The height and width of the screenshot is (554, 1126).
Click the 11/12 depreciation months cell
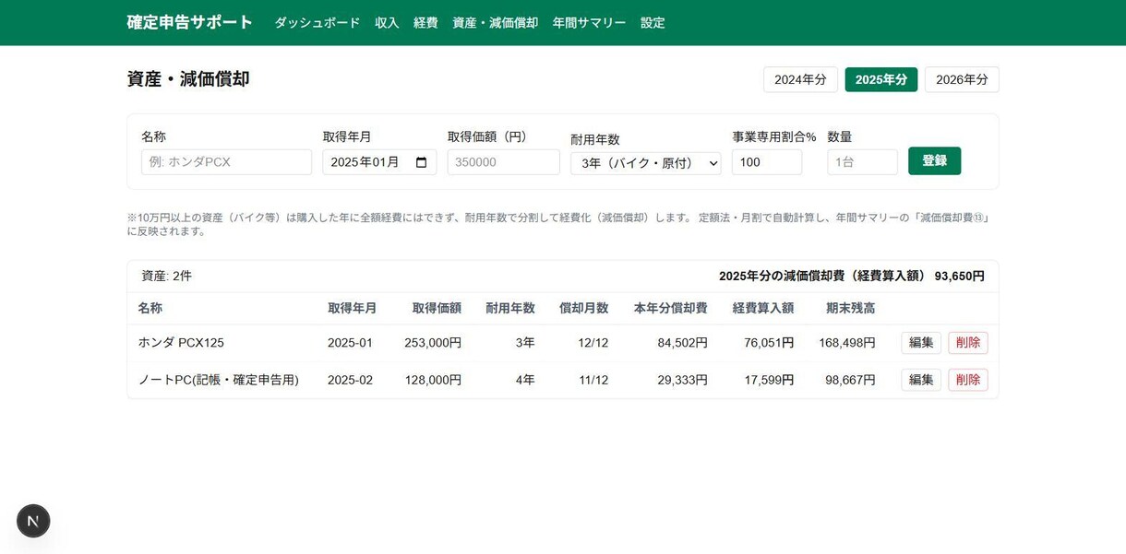pyautogui.click(x=593, y=380)
